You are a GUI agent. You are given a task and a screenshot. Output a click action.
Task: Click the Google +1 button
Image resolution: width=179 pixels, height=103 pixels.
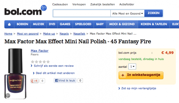click(34, 81)
